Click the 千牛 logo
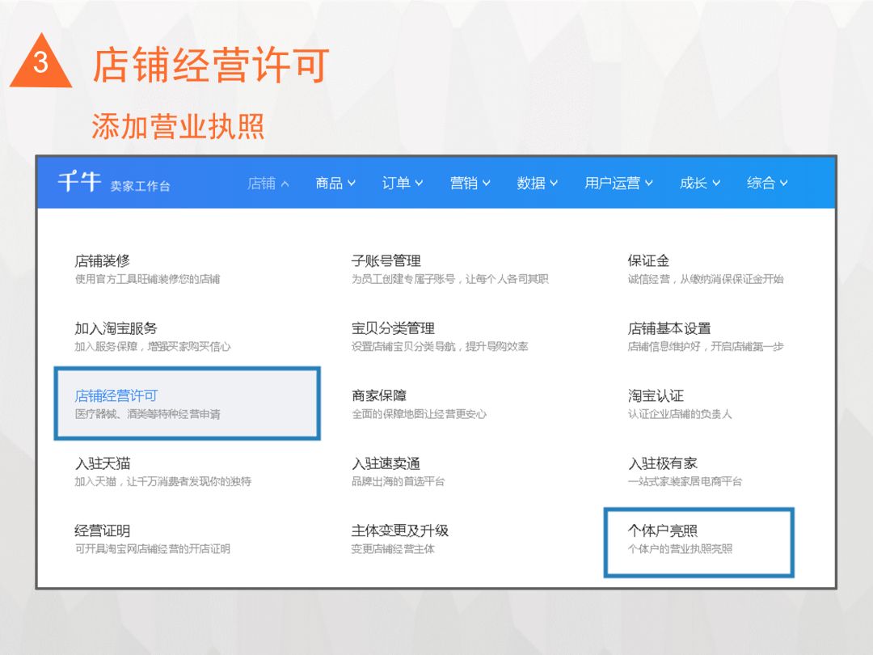This screenshot has height=655, width=873. coord(79,182)
